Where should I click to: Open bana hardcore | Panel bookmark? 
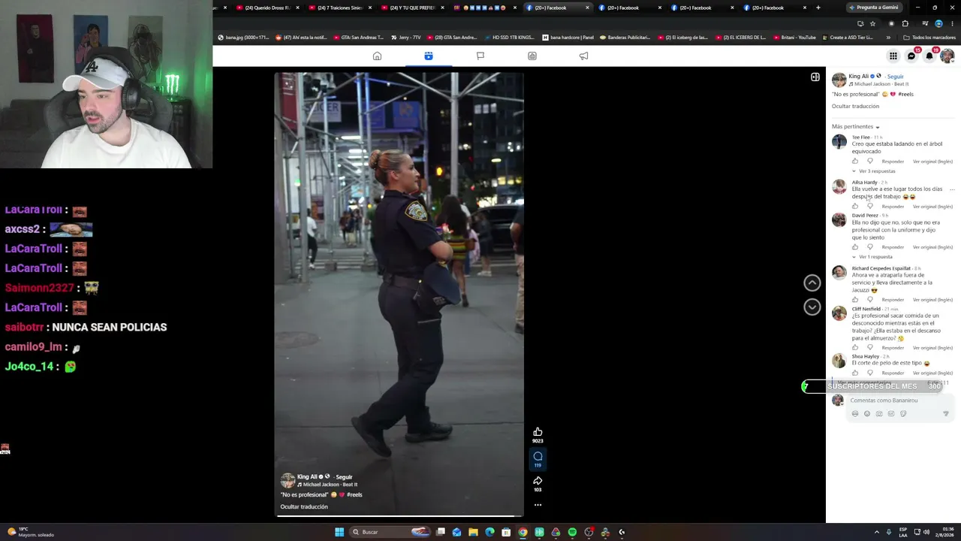coord(568,38)
